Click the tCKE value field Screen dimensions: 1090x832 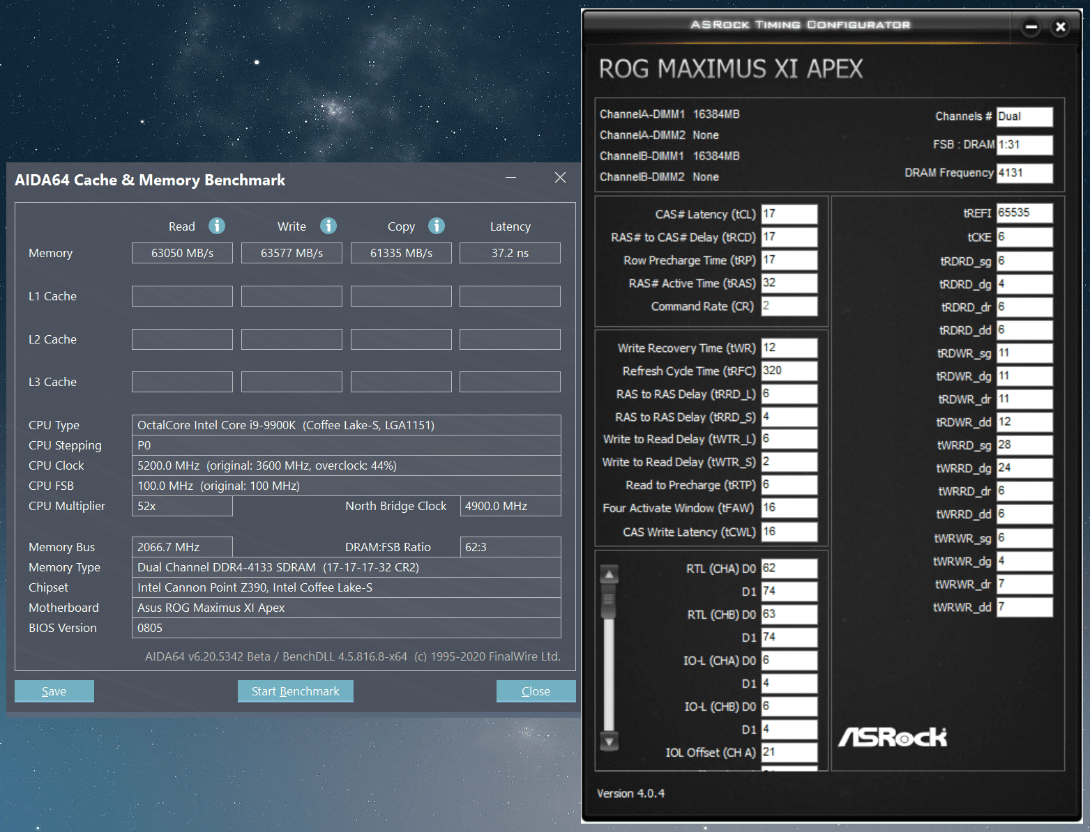tap(1024, 238)
